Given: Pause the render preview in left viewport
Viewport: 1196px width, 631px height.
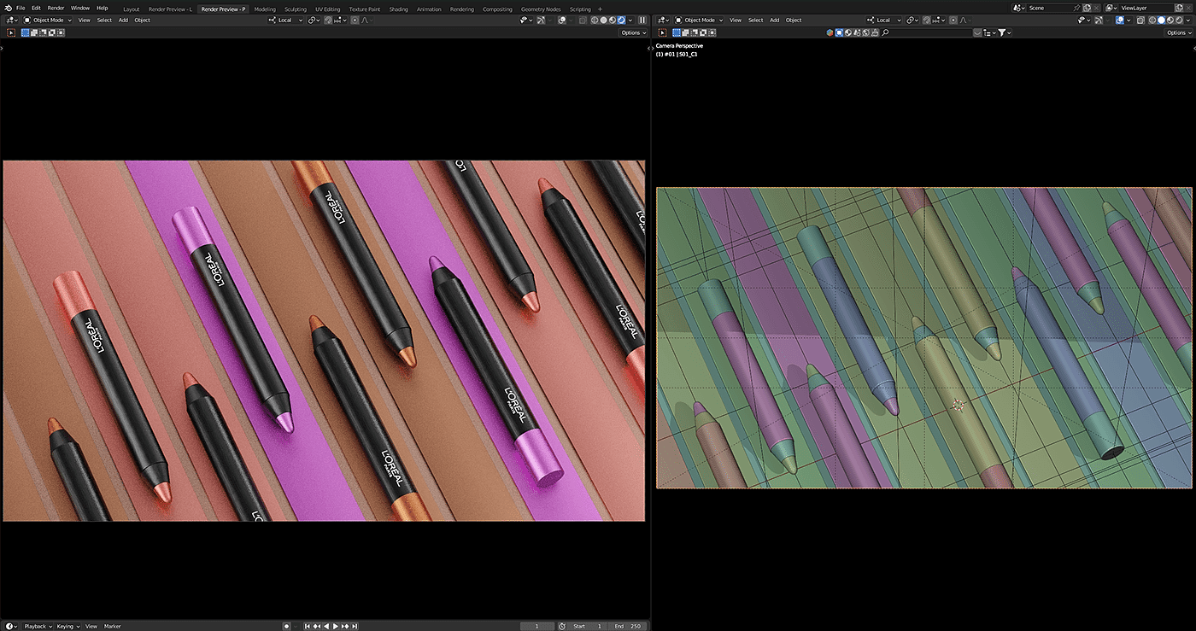Looking at the screenshot, I should (642, 20).
